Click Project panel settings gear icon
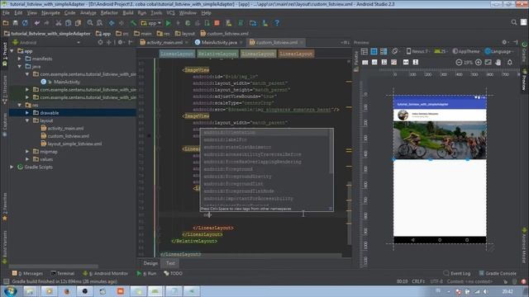The height and width of the screenshot is (297, 529). coord(121,42)
